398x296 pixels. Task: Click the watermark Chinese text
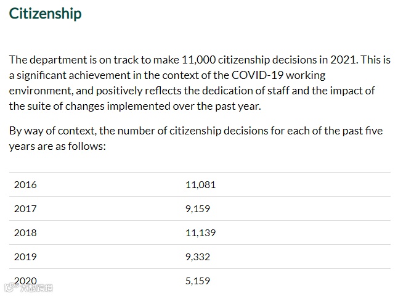coord(36,288)
